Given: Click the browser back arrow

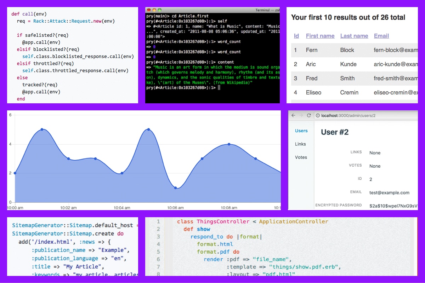Looking at the screenshot, I should click(x=293, y=116).
